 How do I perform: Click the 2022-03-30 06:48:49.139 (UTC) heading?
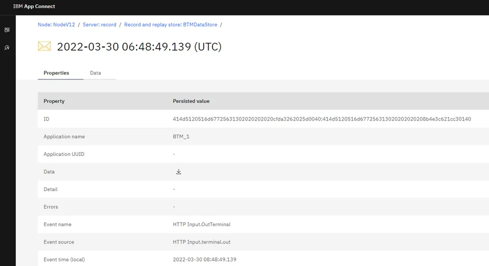tap(139, 47)
